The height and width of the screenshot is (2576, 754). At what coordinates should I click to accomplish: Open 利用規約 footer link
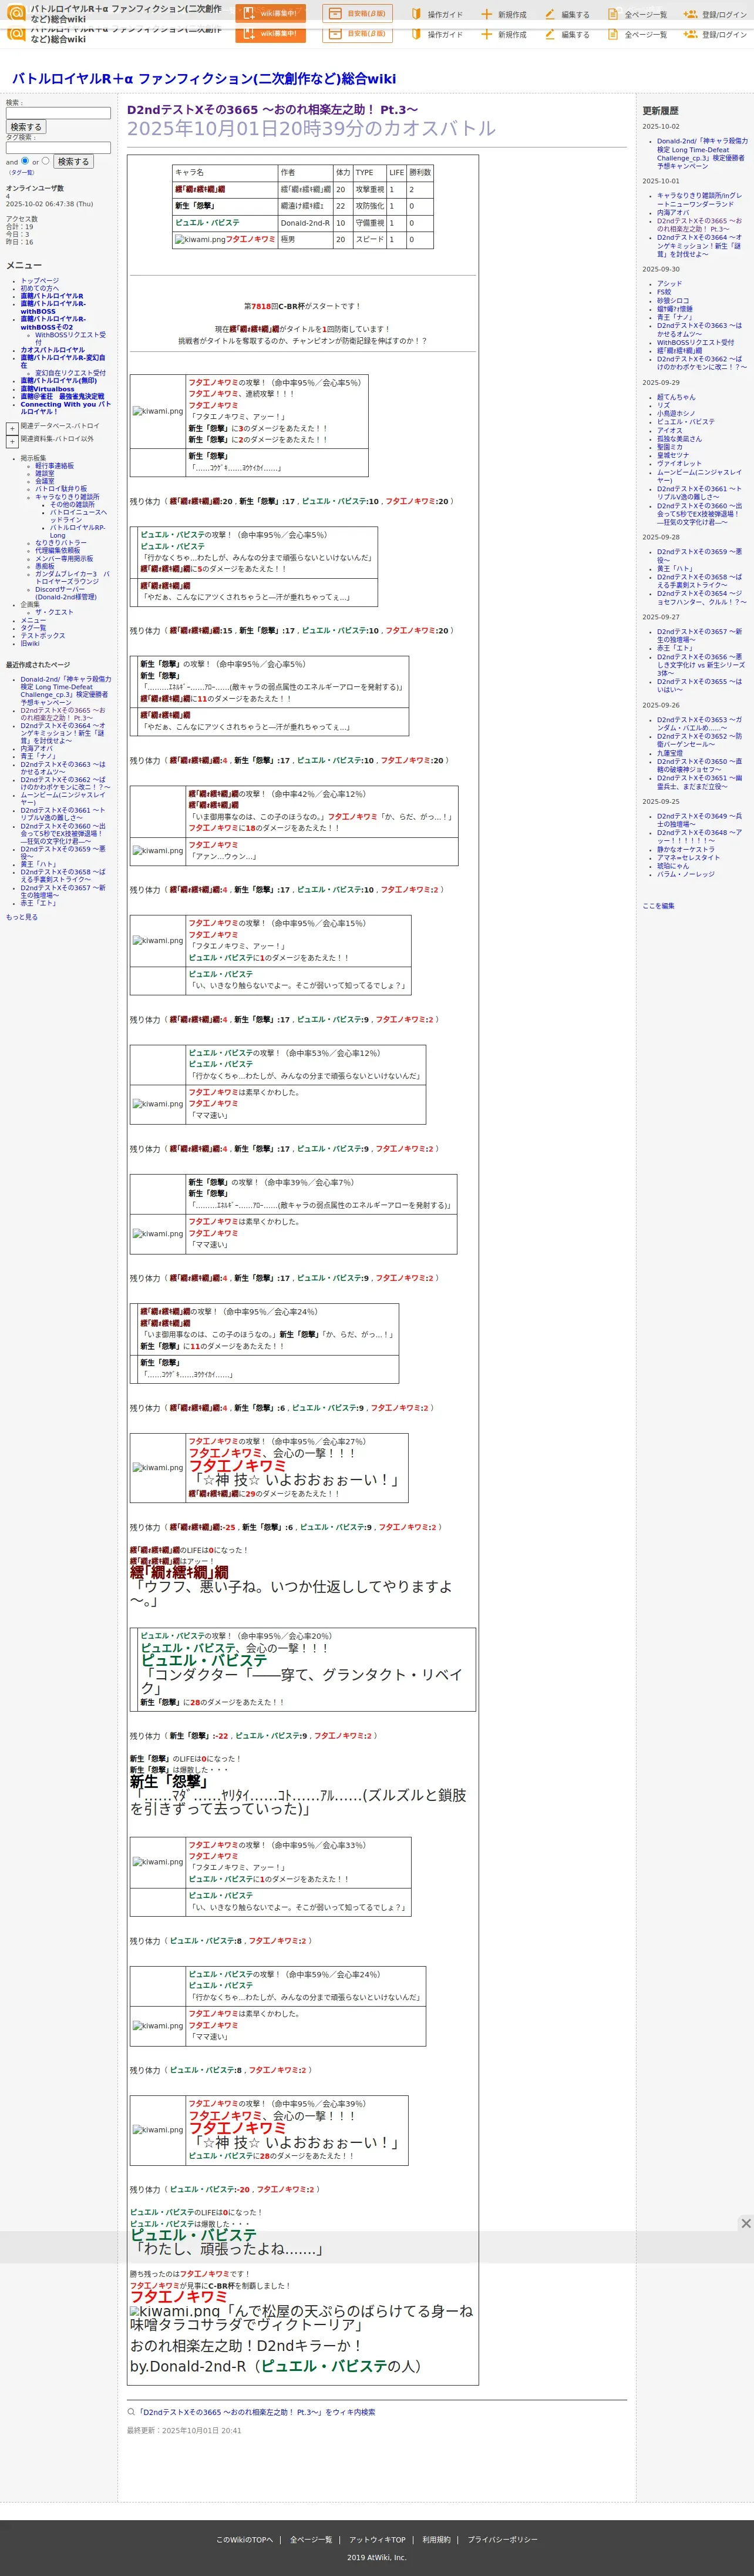pyautogui.click(x=436, y=2540)
